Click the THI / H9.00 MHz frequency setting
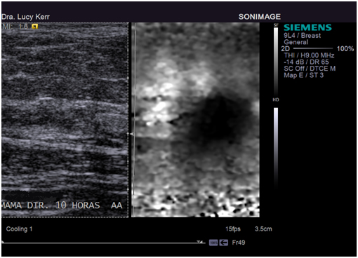The height and width of the screenshot is (258, 358). (309, 55)
